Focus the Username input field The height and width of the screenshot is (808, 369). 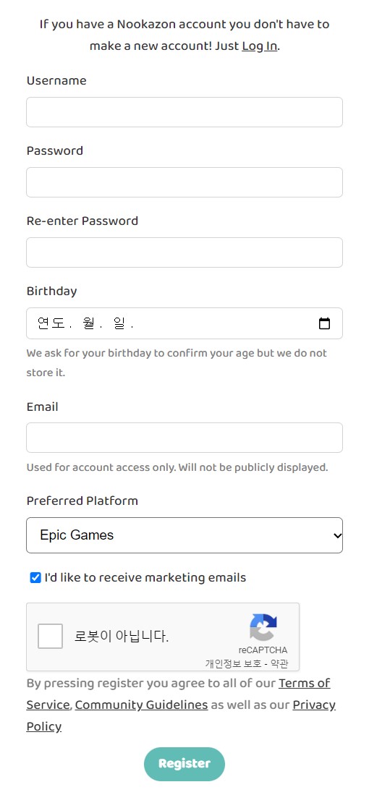pos(184,112)
